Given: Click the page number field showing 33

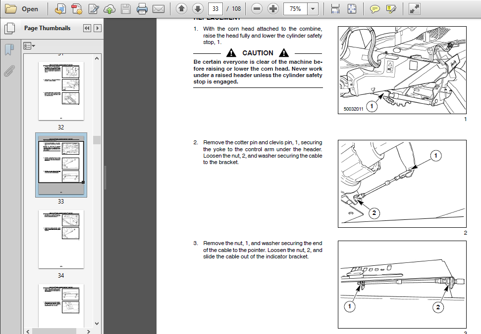Looking at the screenshot, I should pyautogui.click(x=215, y=9).
